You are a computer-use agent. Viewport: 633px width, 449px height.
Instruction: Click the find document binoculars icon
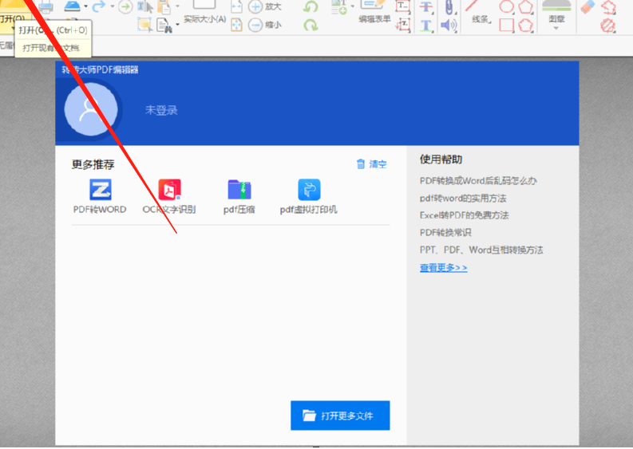coord(164,25)
